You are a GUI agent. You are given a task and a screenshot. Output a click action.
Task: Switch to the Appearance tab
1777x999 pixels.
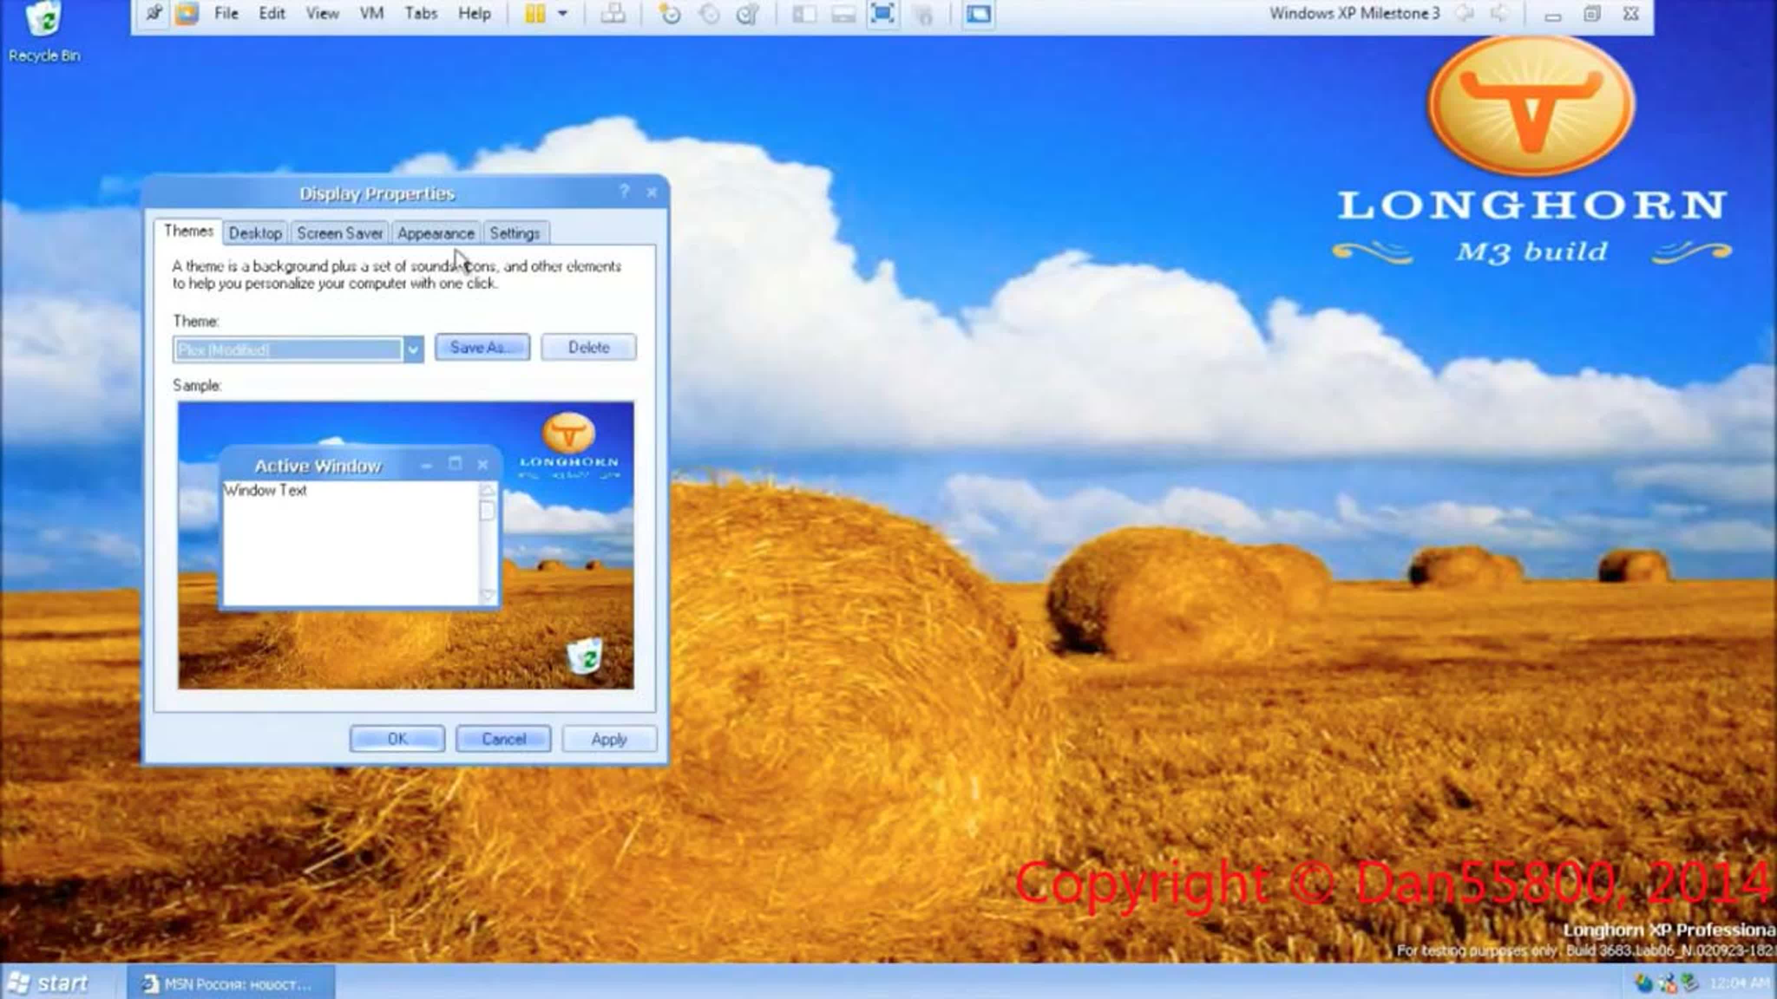[x=435, y=234]
